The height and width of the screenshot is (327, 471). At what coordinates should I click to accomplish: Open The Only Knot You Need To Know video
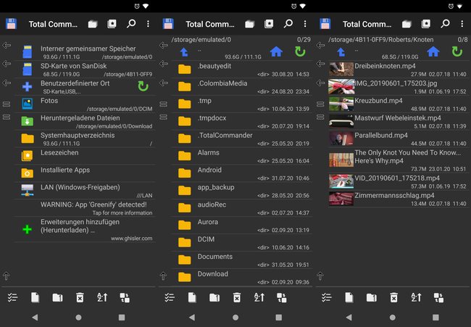click(399, 160)
